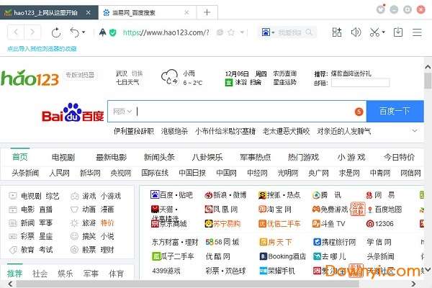Open the undo closed tabs dropdown arrow
Screen dimensions: 432x288
pos(84,32)
